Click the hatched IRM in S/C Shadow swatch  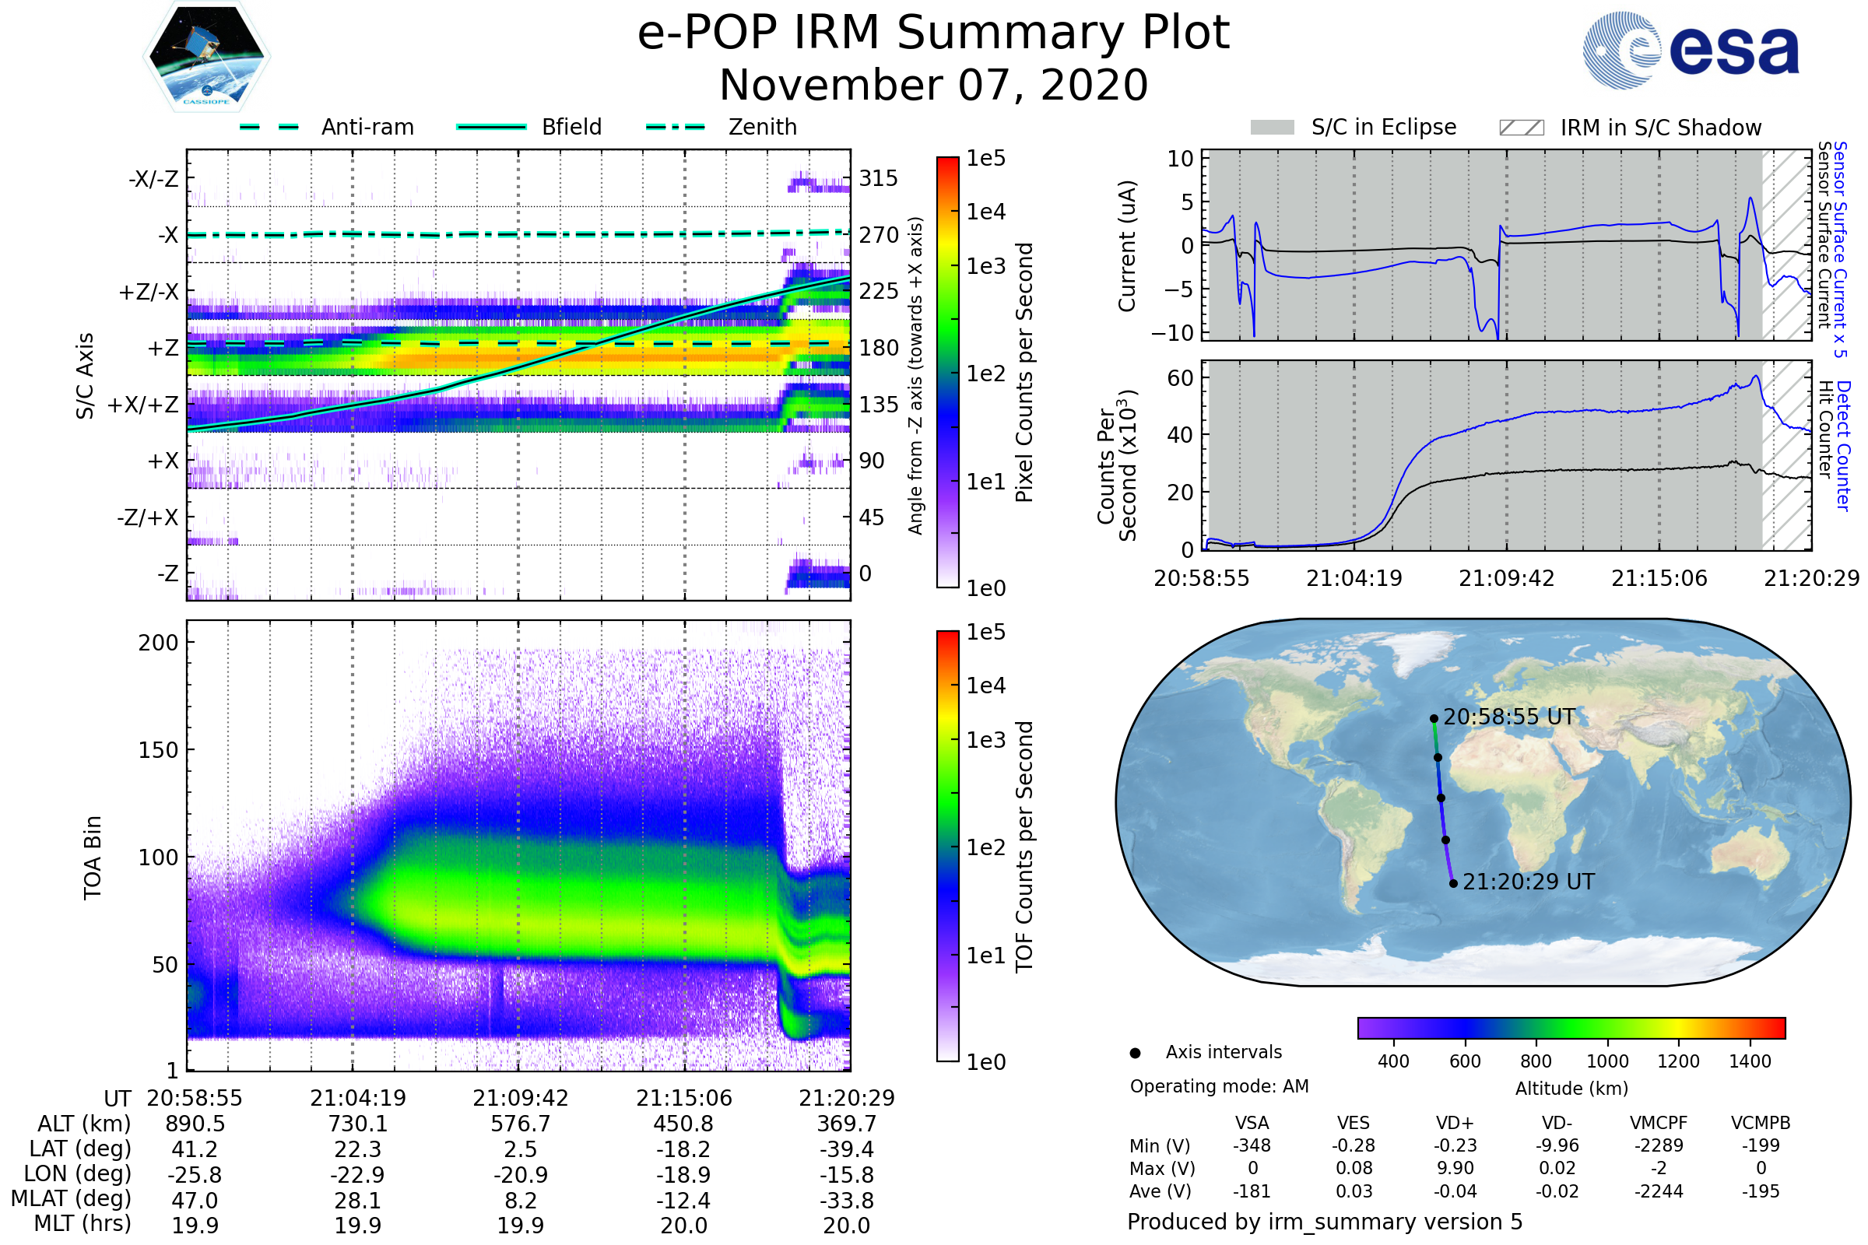pyautogui.click(x=1521, y=128)
